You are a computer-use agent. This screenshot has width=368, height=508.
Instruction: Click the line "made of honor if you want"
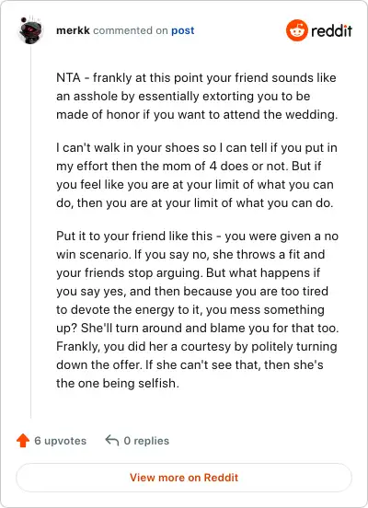click(x=197, y=115)
